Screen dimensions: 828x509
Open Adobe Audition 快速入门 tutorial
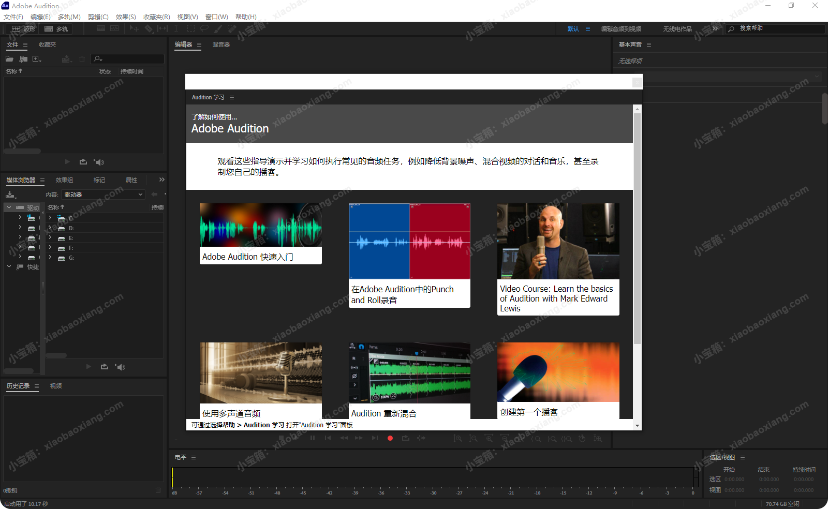tap(260, 233)
